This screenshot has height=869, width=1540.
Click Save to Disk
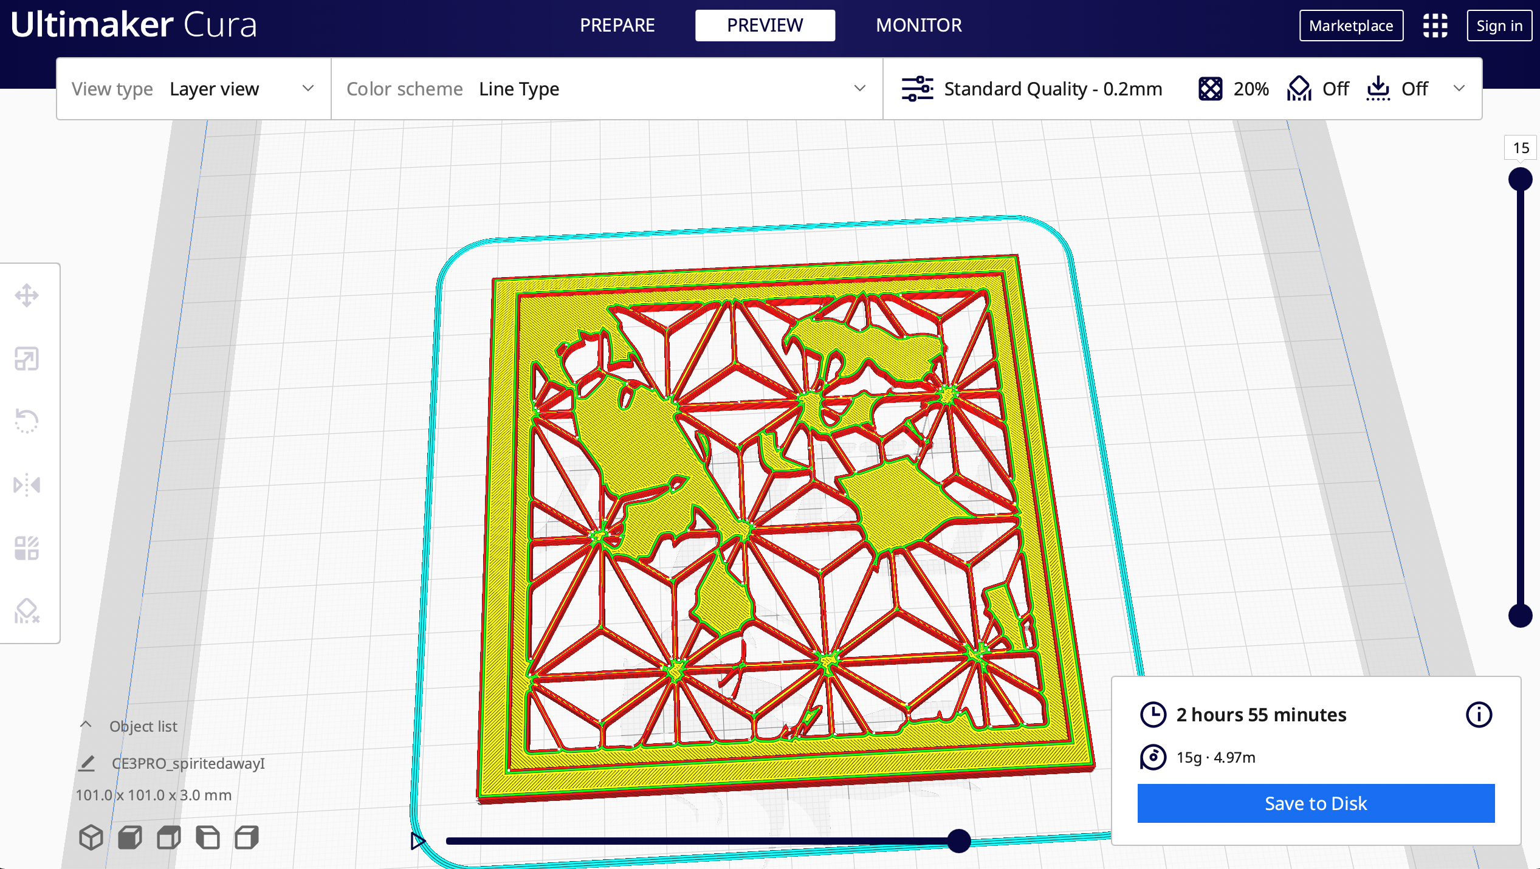click(1316, 803)
